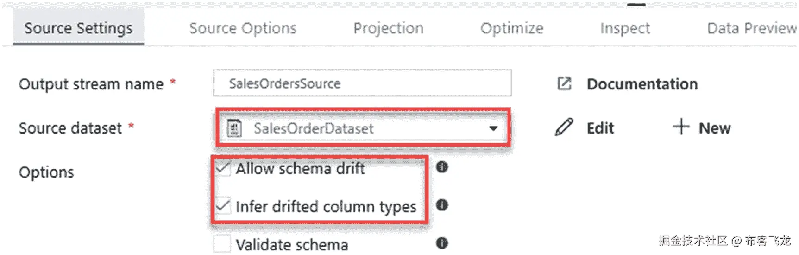The height and width of the screenshot is (255, 799).
Task: Open the Projection tab
Action: pyautogui.click(x=388, y=28)
